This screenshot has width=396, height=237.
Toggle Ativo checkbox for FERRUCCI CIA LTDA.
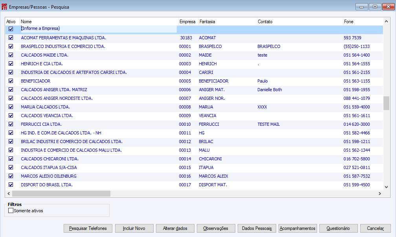pos(11,124)
